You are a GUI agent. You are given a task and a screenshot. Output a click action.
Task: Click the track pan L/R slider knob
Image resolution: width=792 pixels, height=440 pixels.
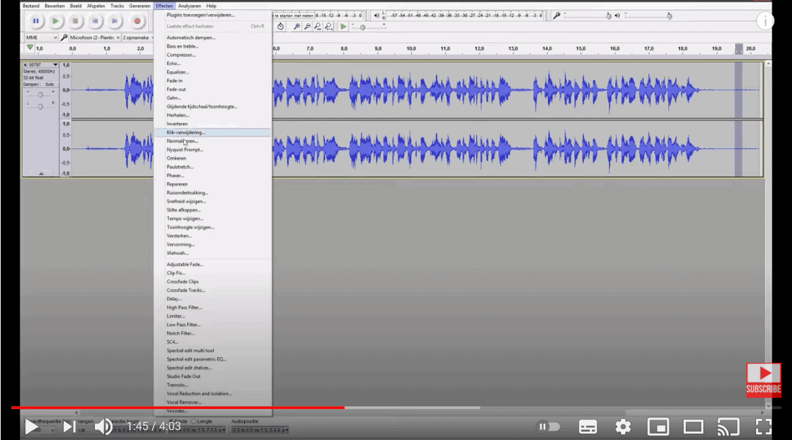tap(40, 106)
